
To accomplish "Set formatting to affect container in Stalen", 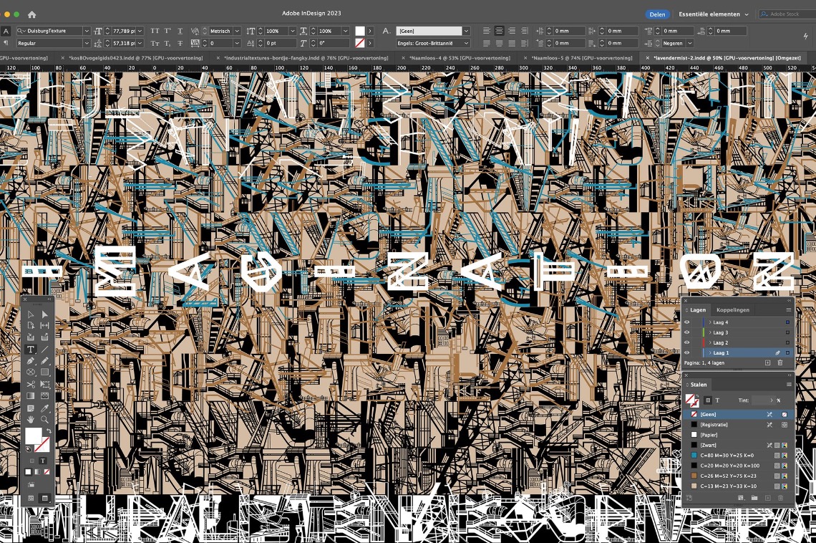I will 708,400.
